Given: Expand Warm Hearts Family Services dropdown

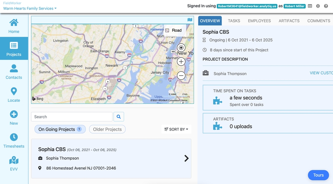Looking at the screenshot, I should [30, 8].
